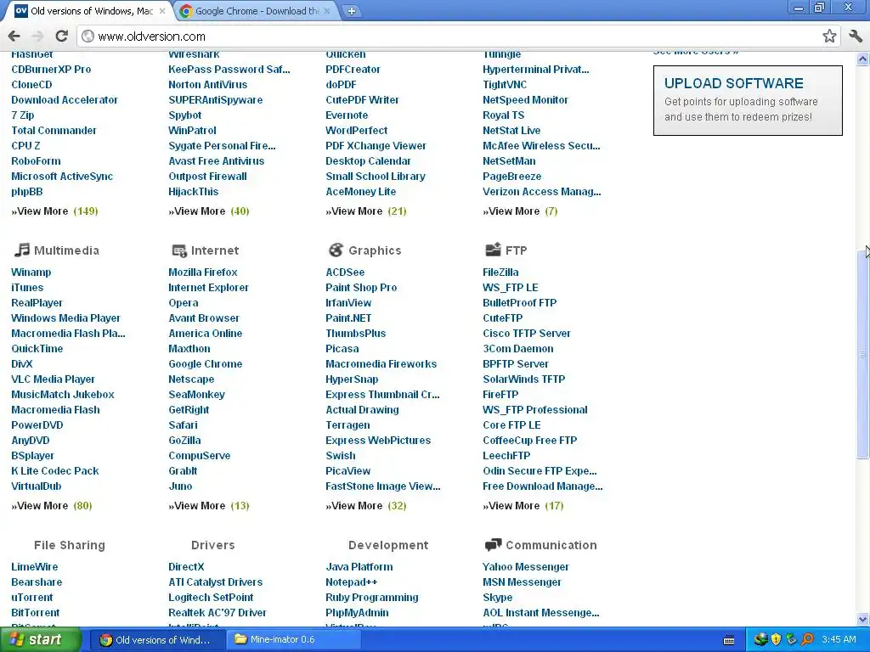Open the HijackThis link
This screenshot has height=652, width=870.
pos(194,192)
